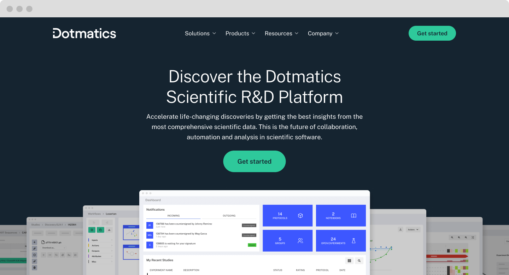Click the redo arrow in the Workflows window
The height and width of the screenshot is (275, 509).
pos(107,222)
